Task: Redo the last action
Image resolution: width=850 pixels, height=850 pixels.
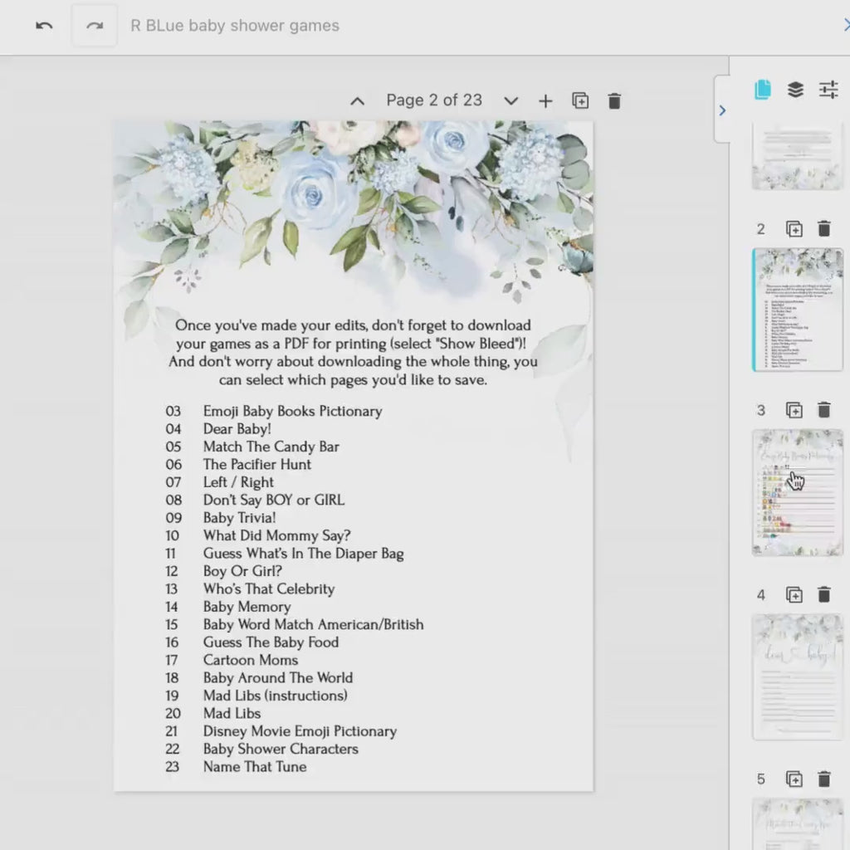Action: (94, 25)
